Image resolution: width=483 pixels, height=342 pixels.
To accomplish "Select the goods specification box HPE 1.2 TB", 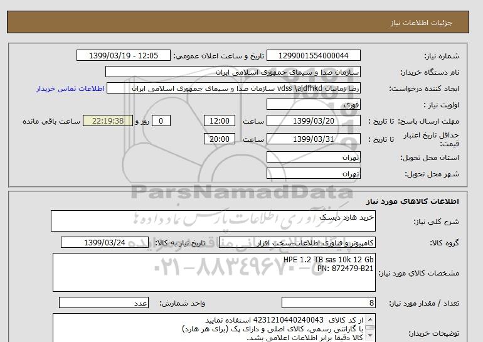I will coord(214,272).
